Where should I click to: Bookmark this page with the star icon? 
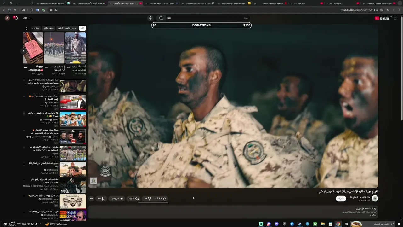coord(51,10)
